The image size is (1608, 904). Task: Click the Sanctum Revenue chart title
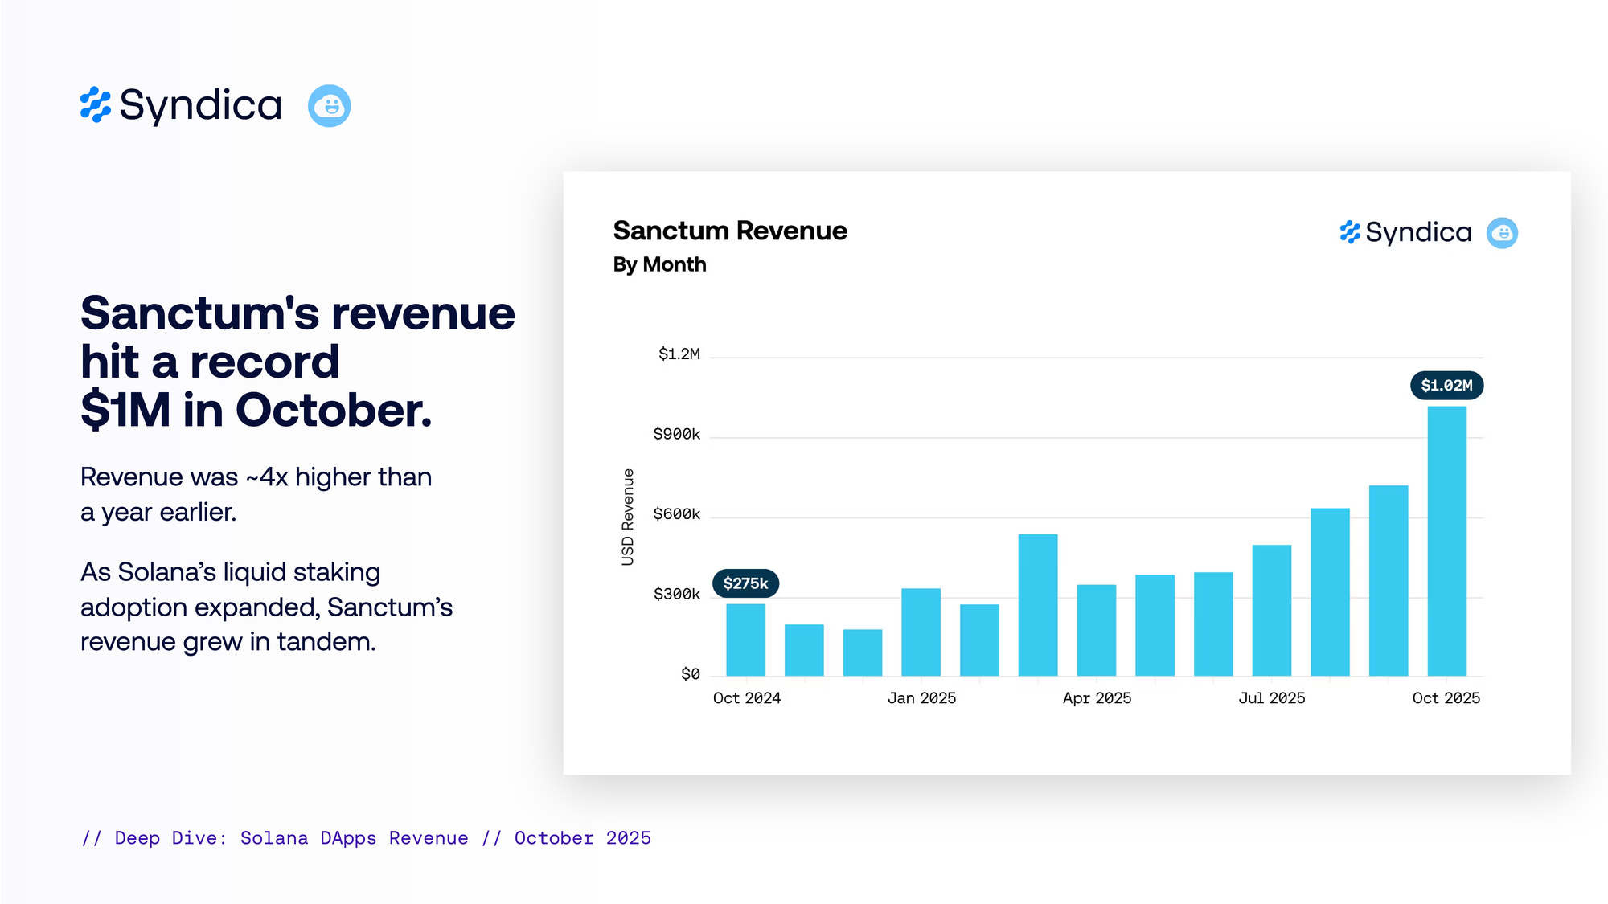[x=729, y=231]
